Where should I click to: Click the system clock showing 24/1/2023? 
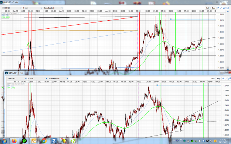pos(223,141)
